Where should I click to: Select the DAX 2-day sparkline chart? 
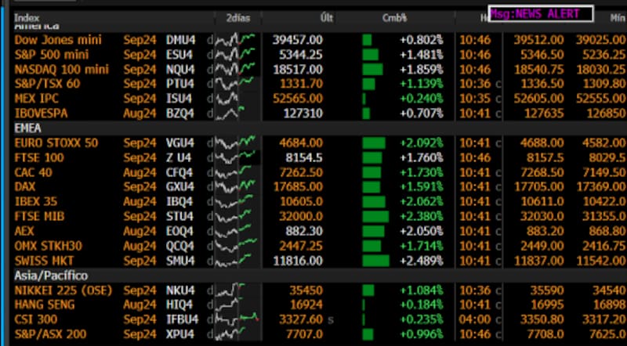[x=237, y=186]
